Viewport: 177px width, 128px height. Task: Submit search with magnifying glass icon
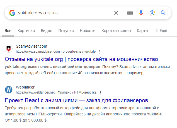point(163,13)
